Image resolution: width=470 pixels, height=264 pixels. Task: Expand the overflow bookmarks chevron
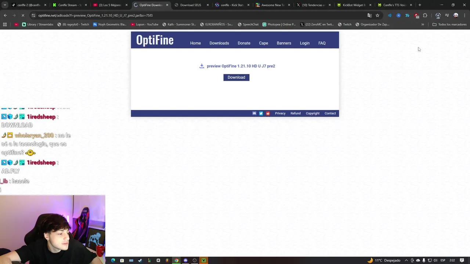(x=423, y=25)
